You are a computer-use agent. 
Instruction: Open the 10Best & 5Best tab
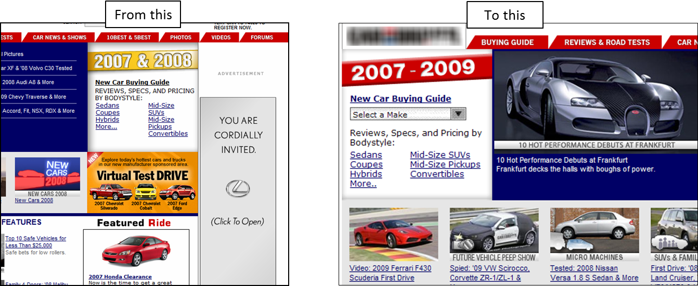128,37
